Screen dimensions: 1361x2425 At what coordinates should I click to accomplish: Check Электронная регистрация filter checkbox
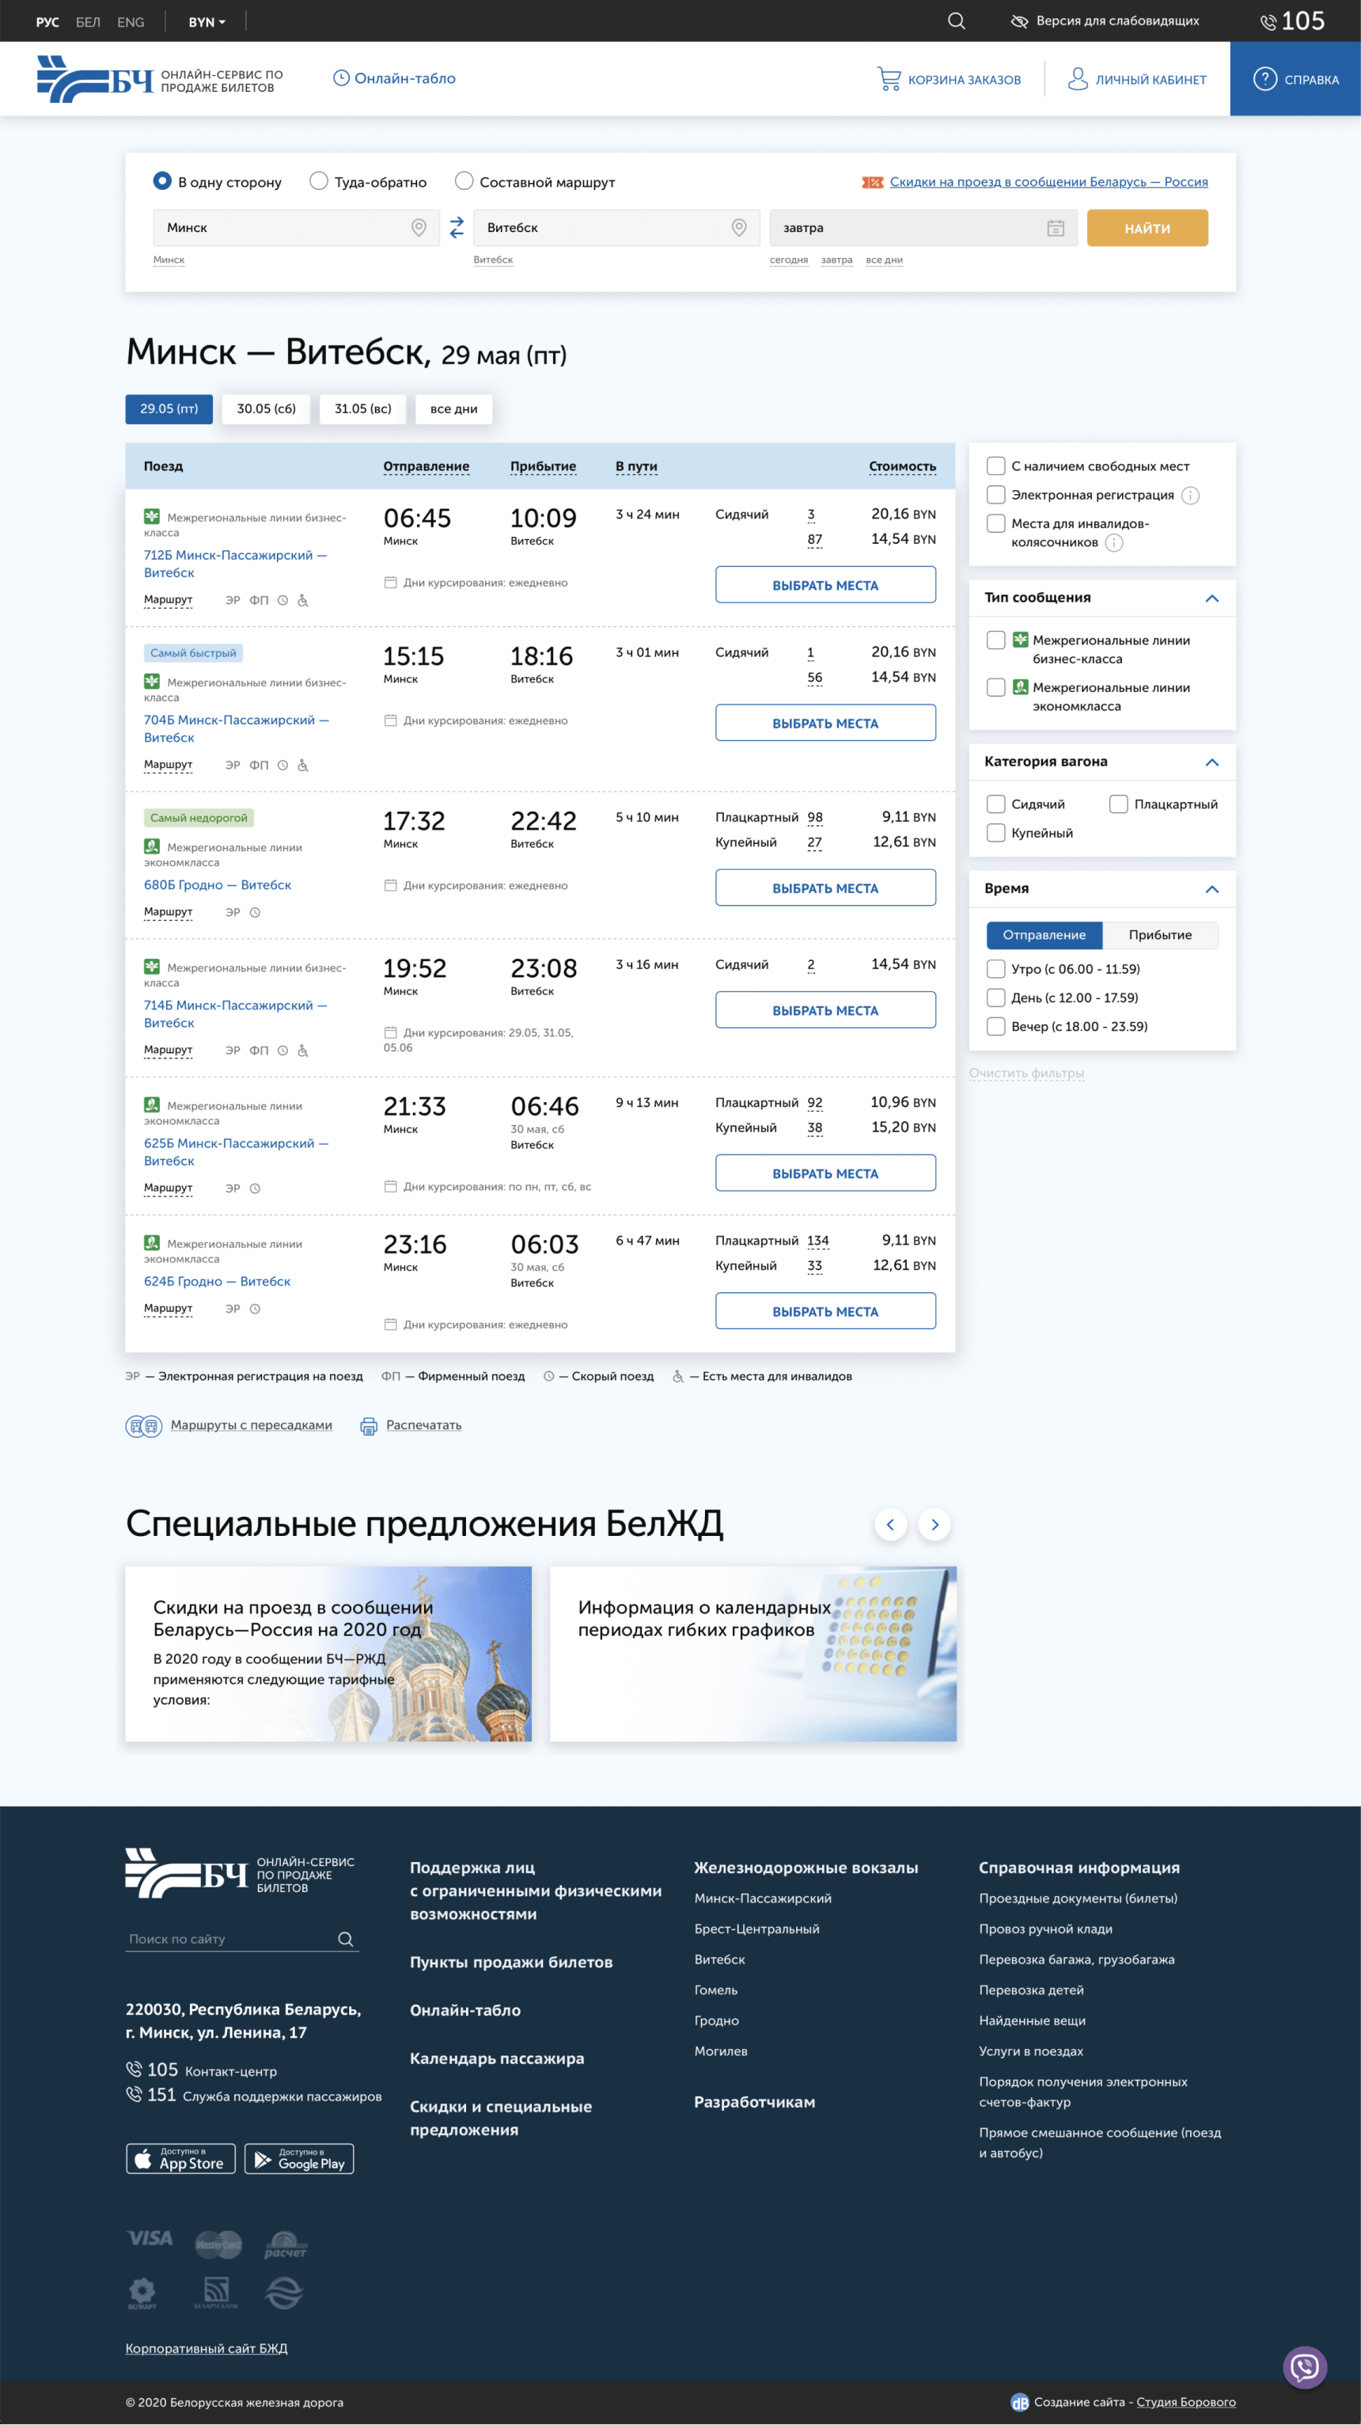click(995, 495)
